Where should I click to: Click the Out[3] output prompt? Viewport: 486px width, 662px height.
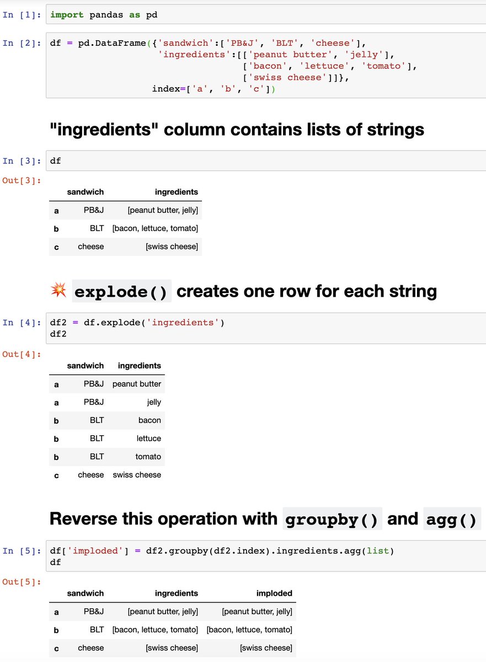pyautogui.click(x=22, y=180)
